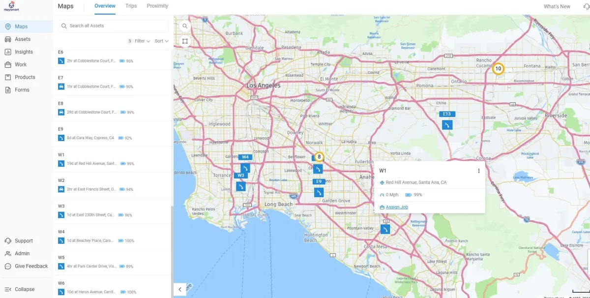Click the E13 asset marker on map

(447, 124)
